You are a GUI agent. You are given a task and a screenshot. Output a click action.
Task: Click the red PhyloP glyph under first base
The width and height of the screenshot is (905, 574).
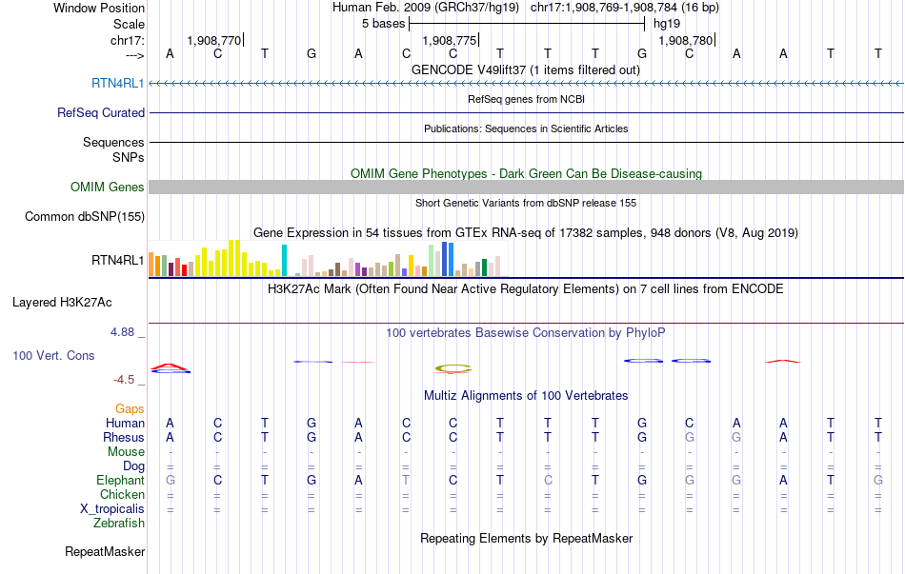point(169,365)
